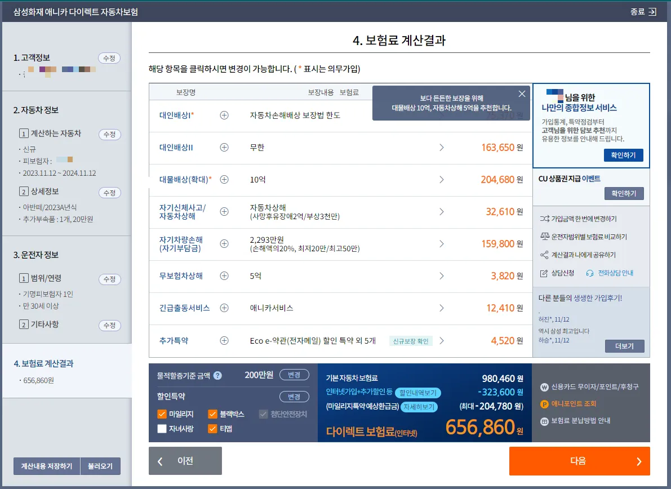This screenshot has height=489, width=671.
Task: Select the scale icon for 운전자범위별 보험료 비교하기
Action: click(x=545, y=236)
